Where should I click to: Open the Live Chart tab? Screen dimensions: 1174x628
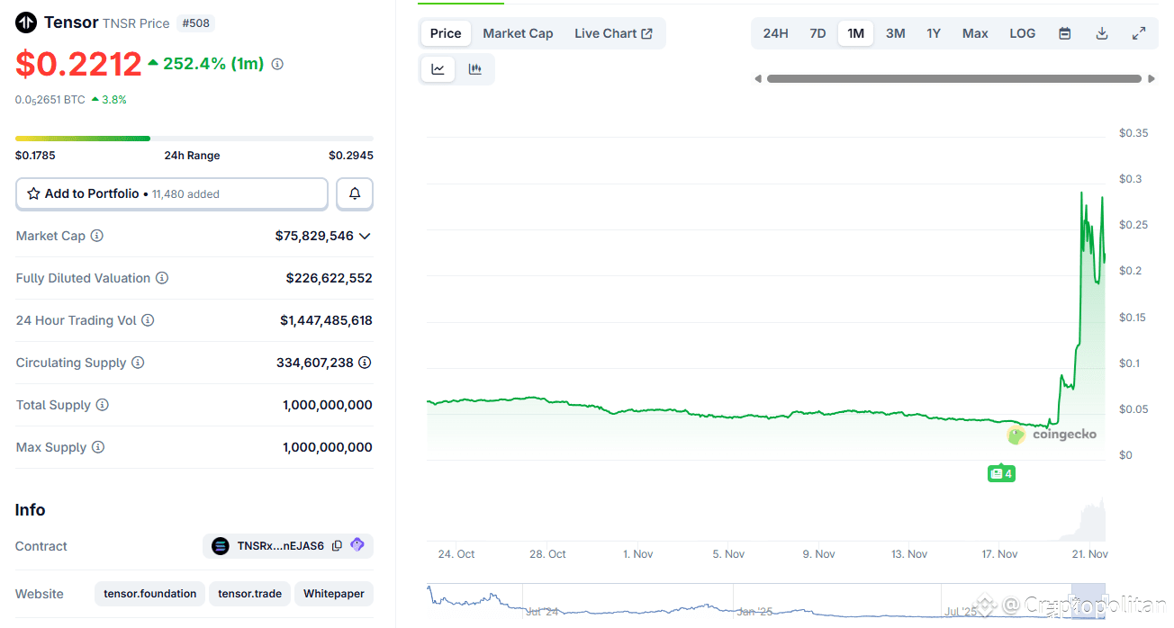pos(607,32)
